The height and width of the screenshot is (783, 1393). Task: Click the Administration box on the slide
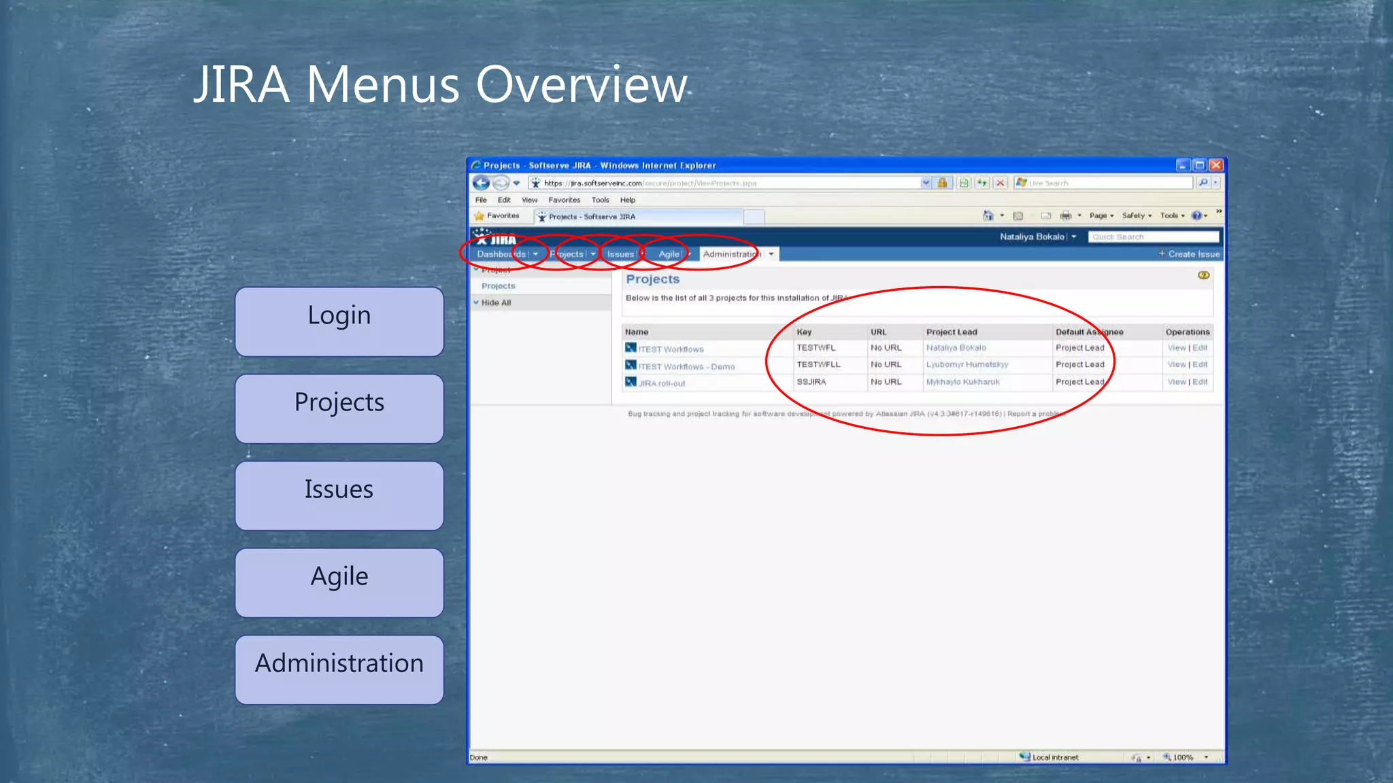[339, 669]
